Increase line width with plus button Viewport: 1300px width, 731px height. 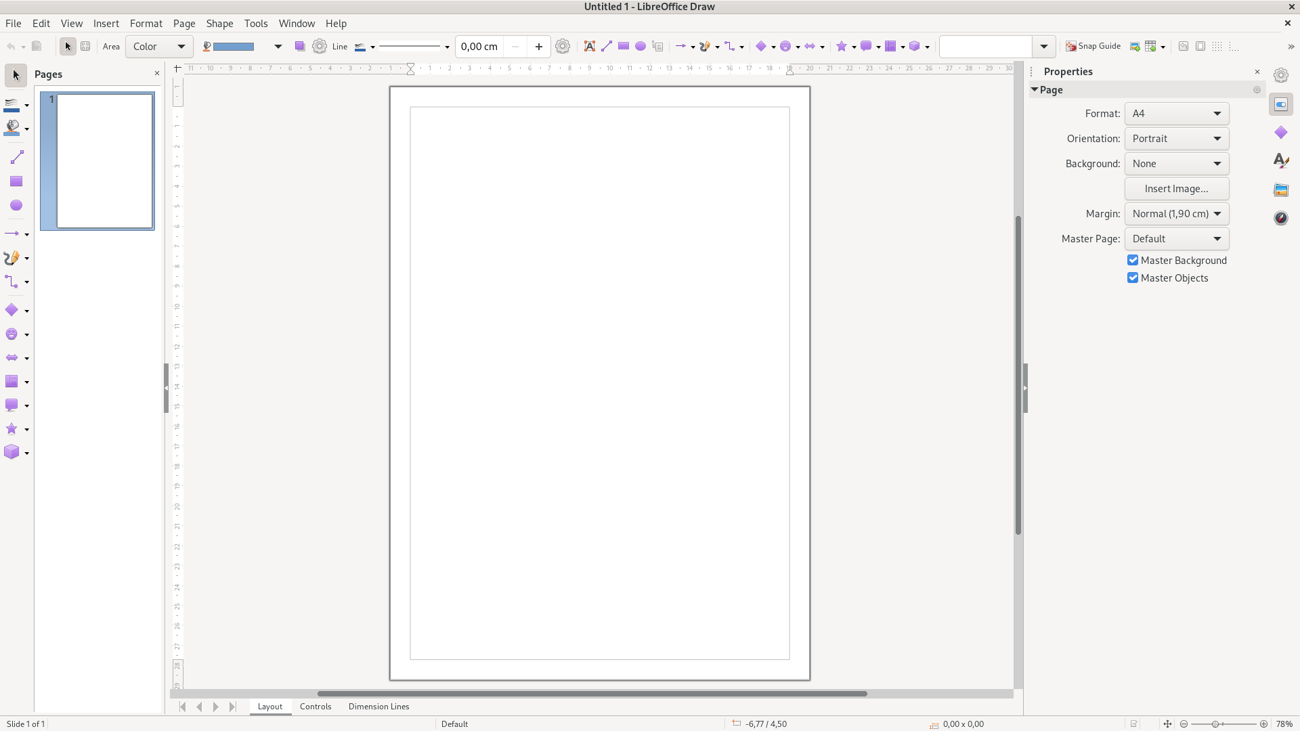pos(539,47)
